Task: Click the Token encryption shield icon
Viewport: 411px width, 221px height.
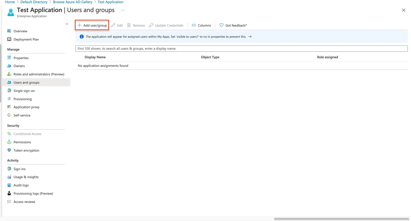Action: (9, 150)
